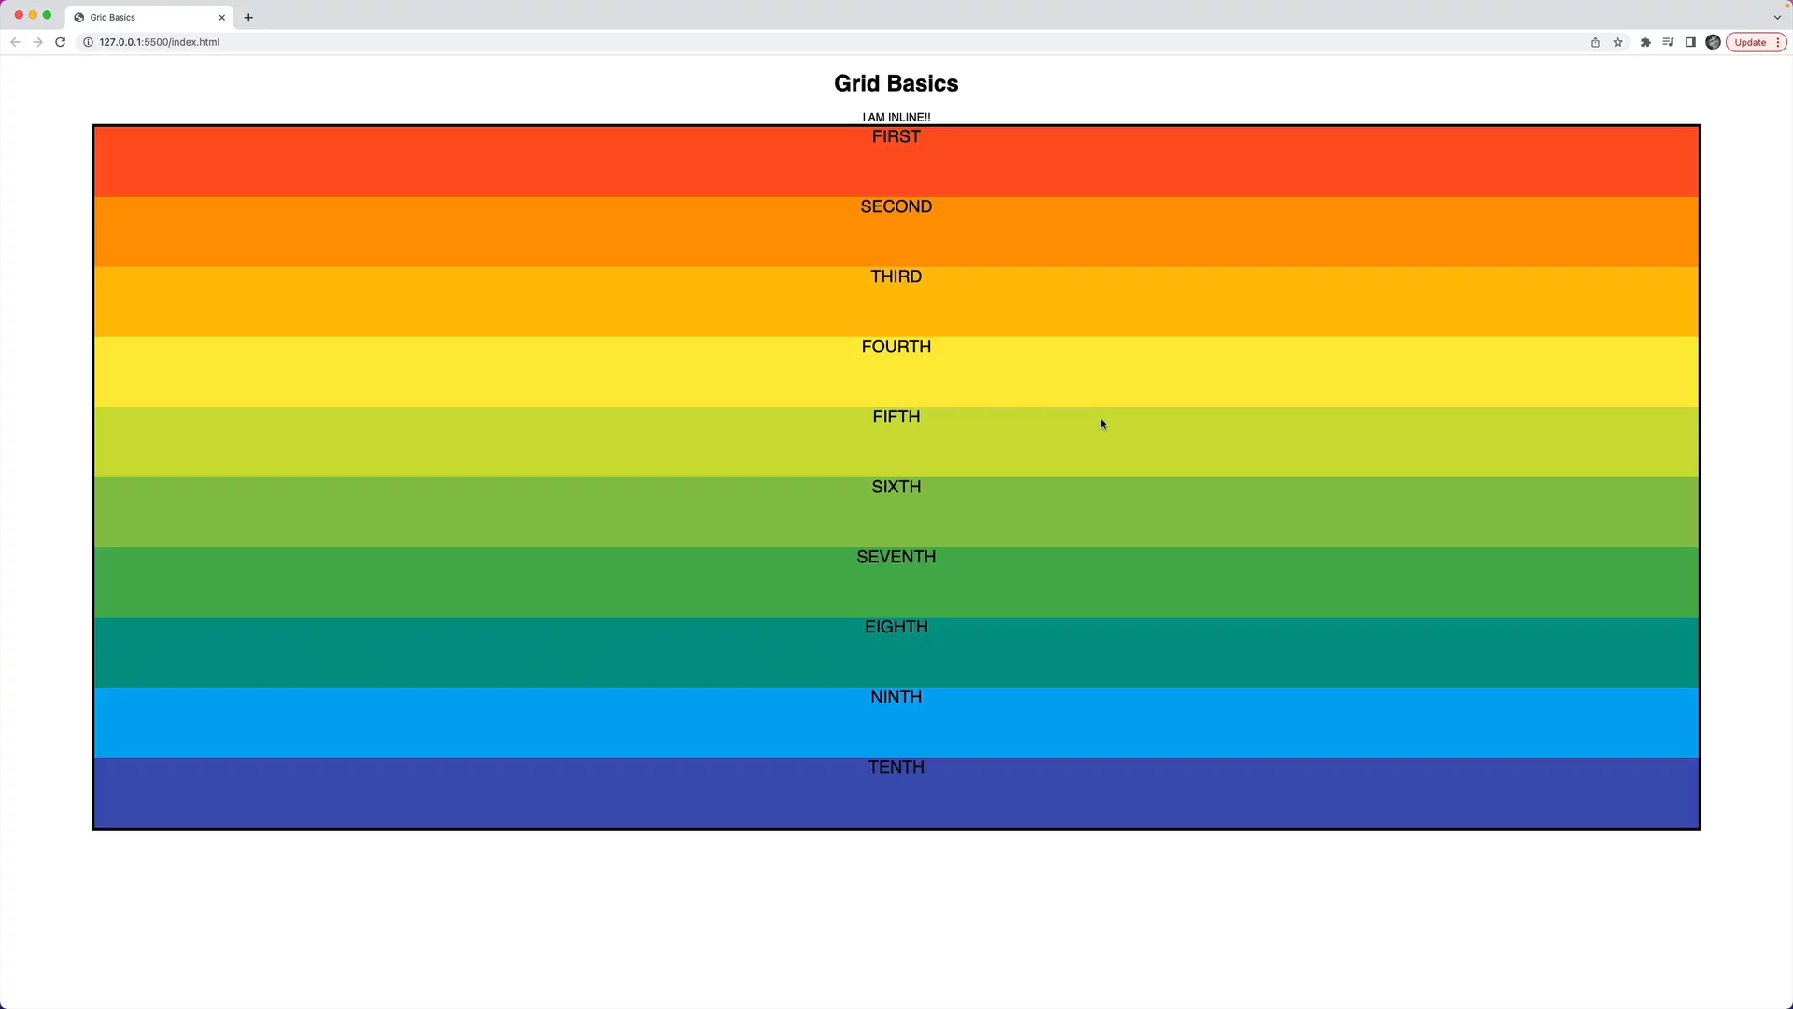Viewport: 1793px width, 1009px height.
Task: Click the browser back arrow
Action: click(15, 42)
